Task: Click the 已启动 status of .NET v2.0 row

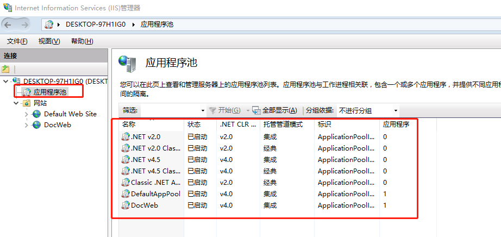Action: tap(197, 137)
